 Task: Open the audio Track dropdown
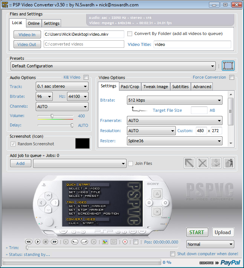click(x=62, y=86)
